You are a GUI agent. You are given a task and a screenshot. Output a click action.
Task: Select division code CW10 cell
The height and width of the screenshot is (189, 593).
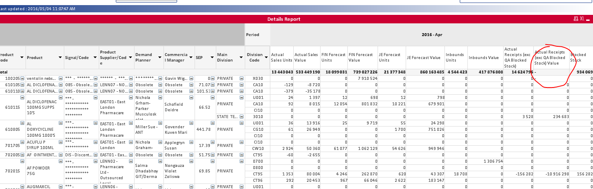pos(258,149)
